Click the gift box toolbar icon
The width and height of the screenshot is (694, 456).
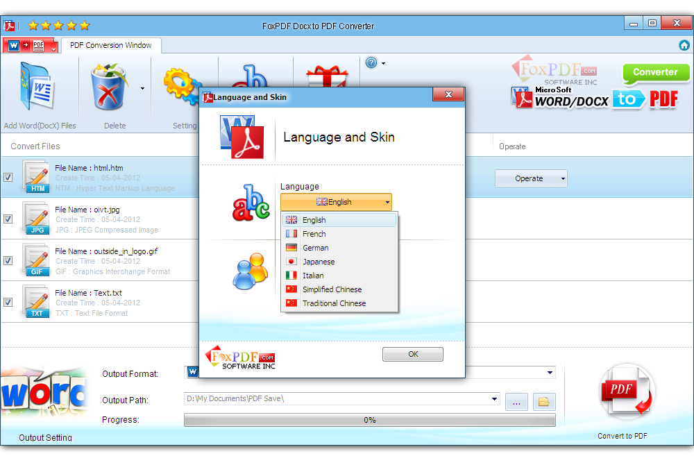[327, 76]
